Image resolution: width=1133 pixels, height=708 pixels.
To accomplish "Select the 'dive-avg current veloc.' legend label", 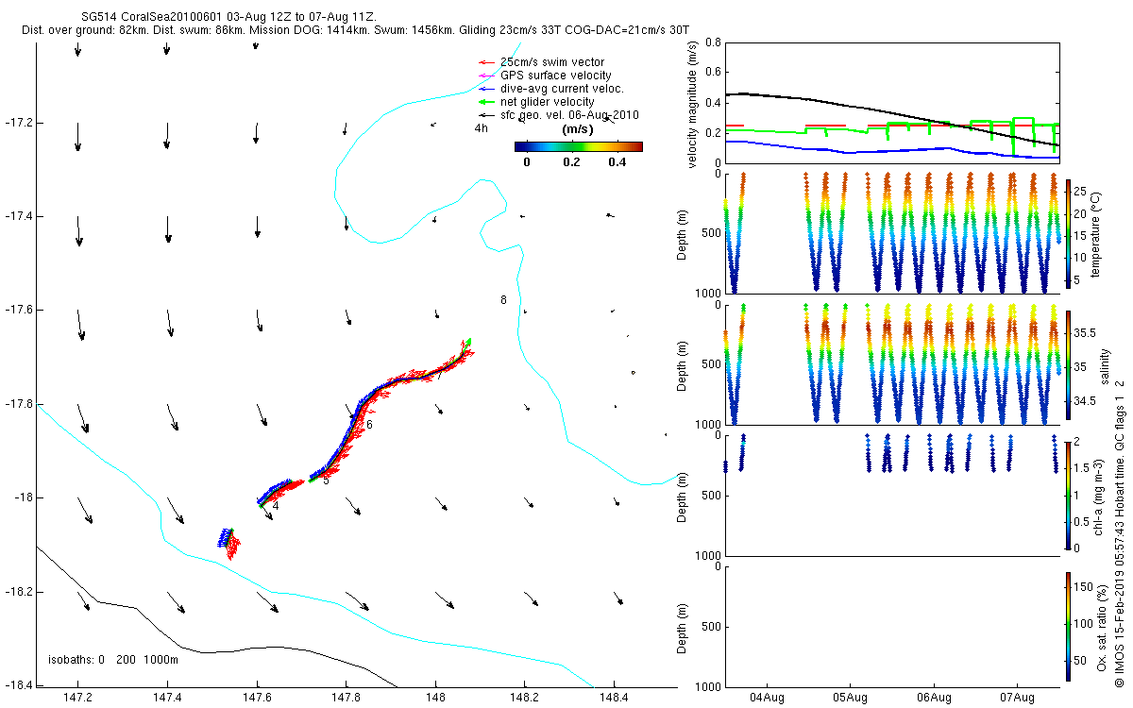I will pyautogui.click(x=563, y=89).
